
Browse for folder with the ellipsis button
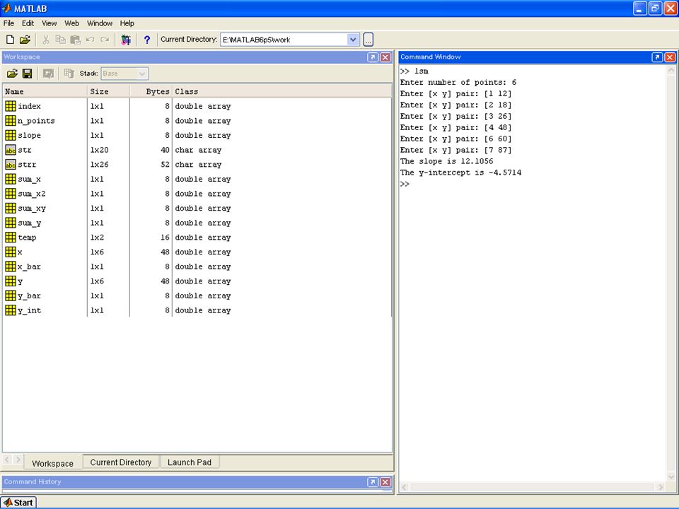click(368, 40)
